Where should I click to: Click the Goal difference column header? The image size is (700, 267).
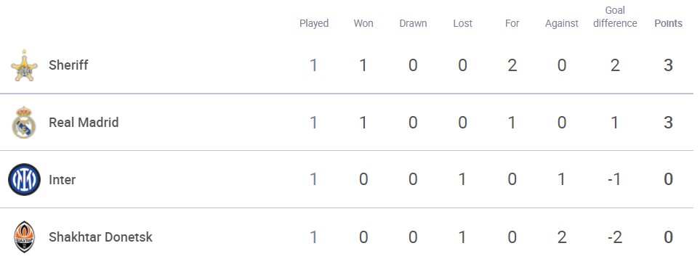(615, 17)
